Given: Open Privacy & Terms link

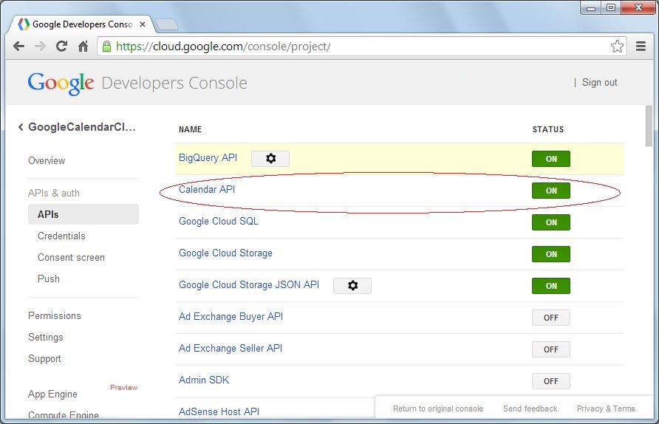Looking at the screenshot, I should point(606,408).
